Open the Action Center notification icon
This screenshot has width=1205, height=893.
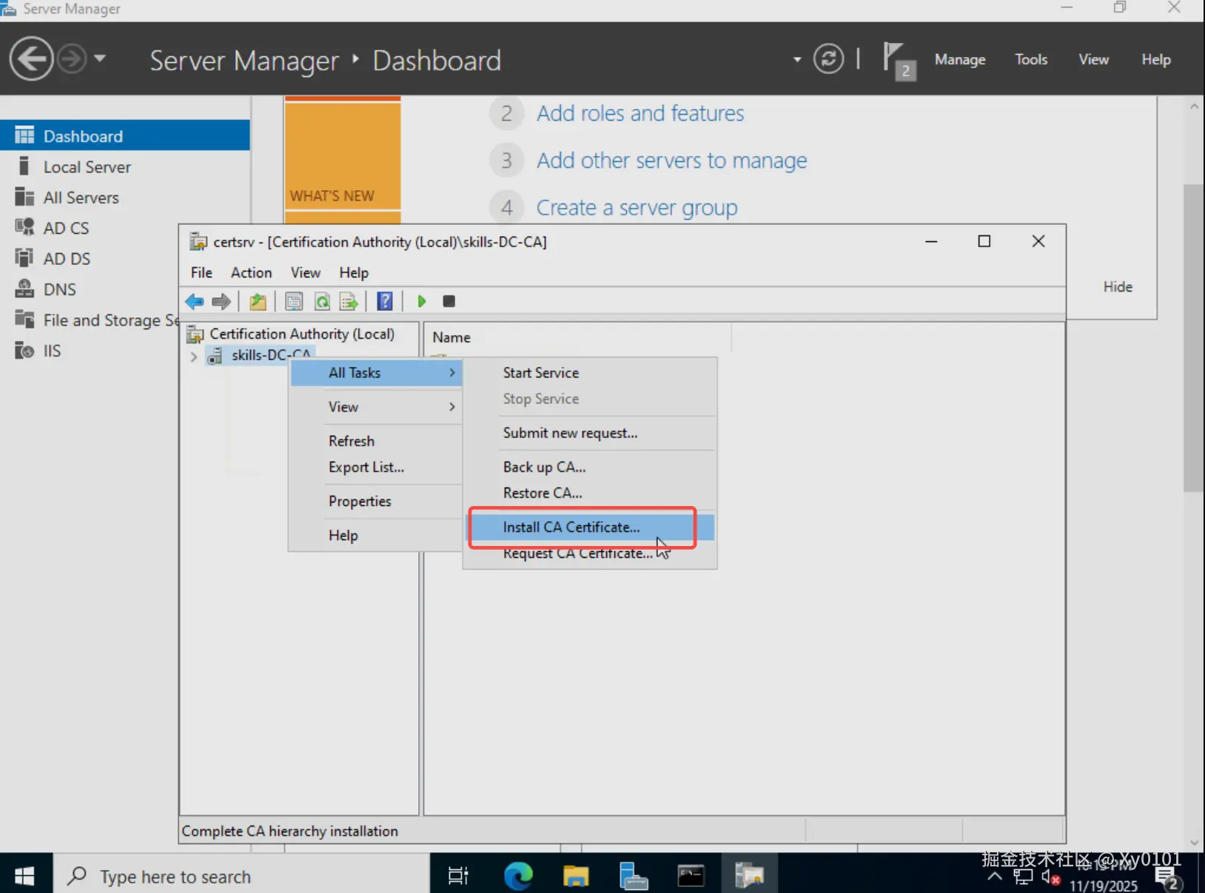1168,878
